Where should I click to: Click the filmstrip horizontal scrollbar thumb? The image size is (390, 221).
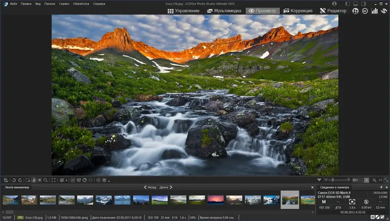(x=9, y=212)
